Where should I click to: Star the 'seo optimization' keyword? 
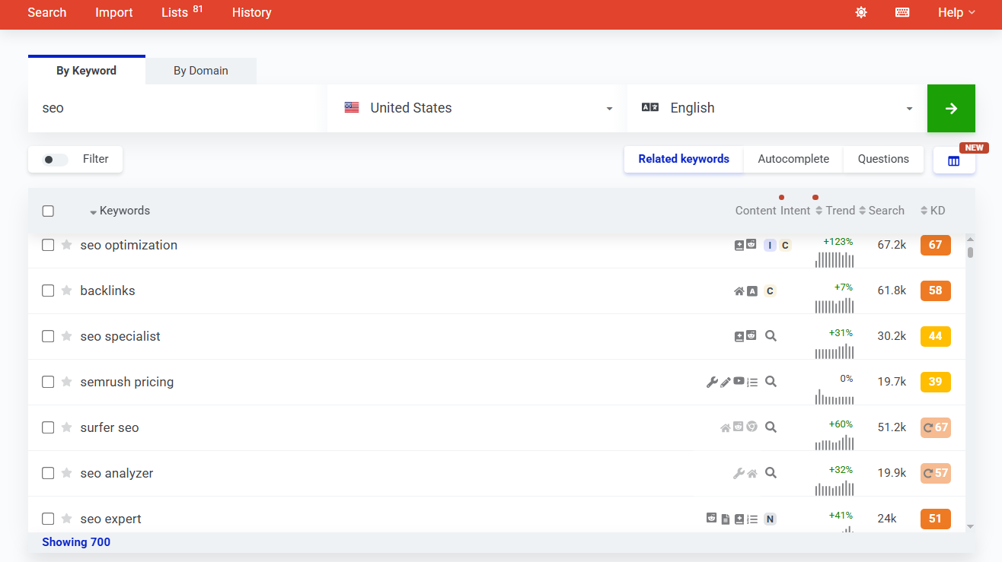67,245
